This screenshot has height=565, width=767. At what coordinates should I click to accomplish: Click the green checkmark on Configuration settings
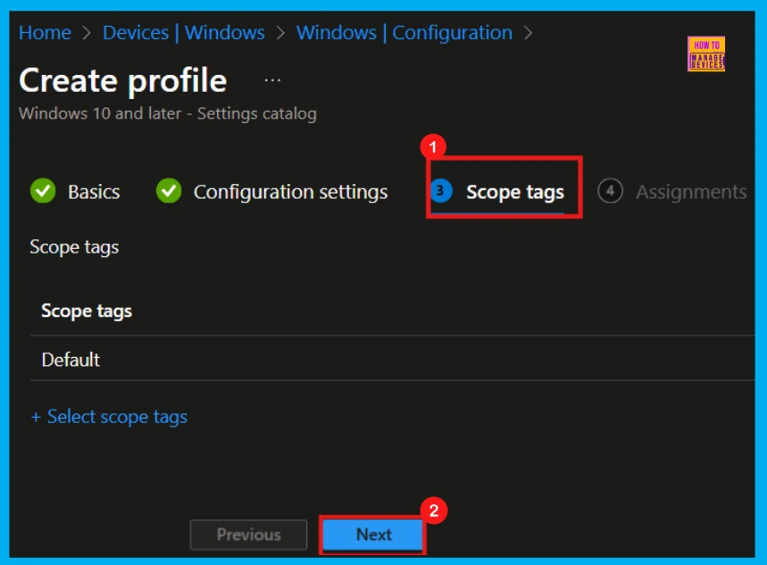click(x=171, y=191)
